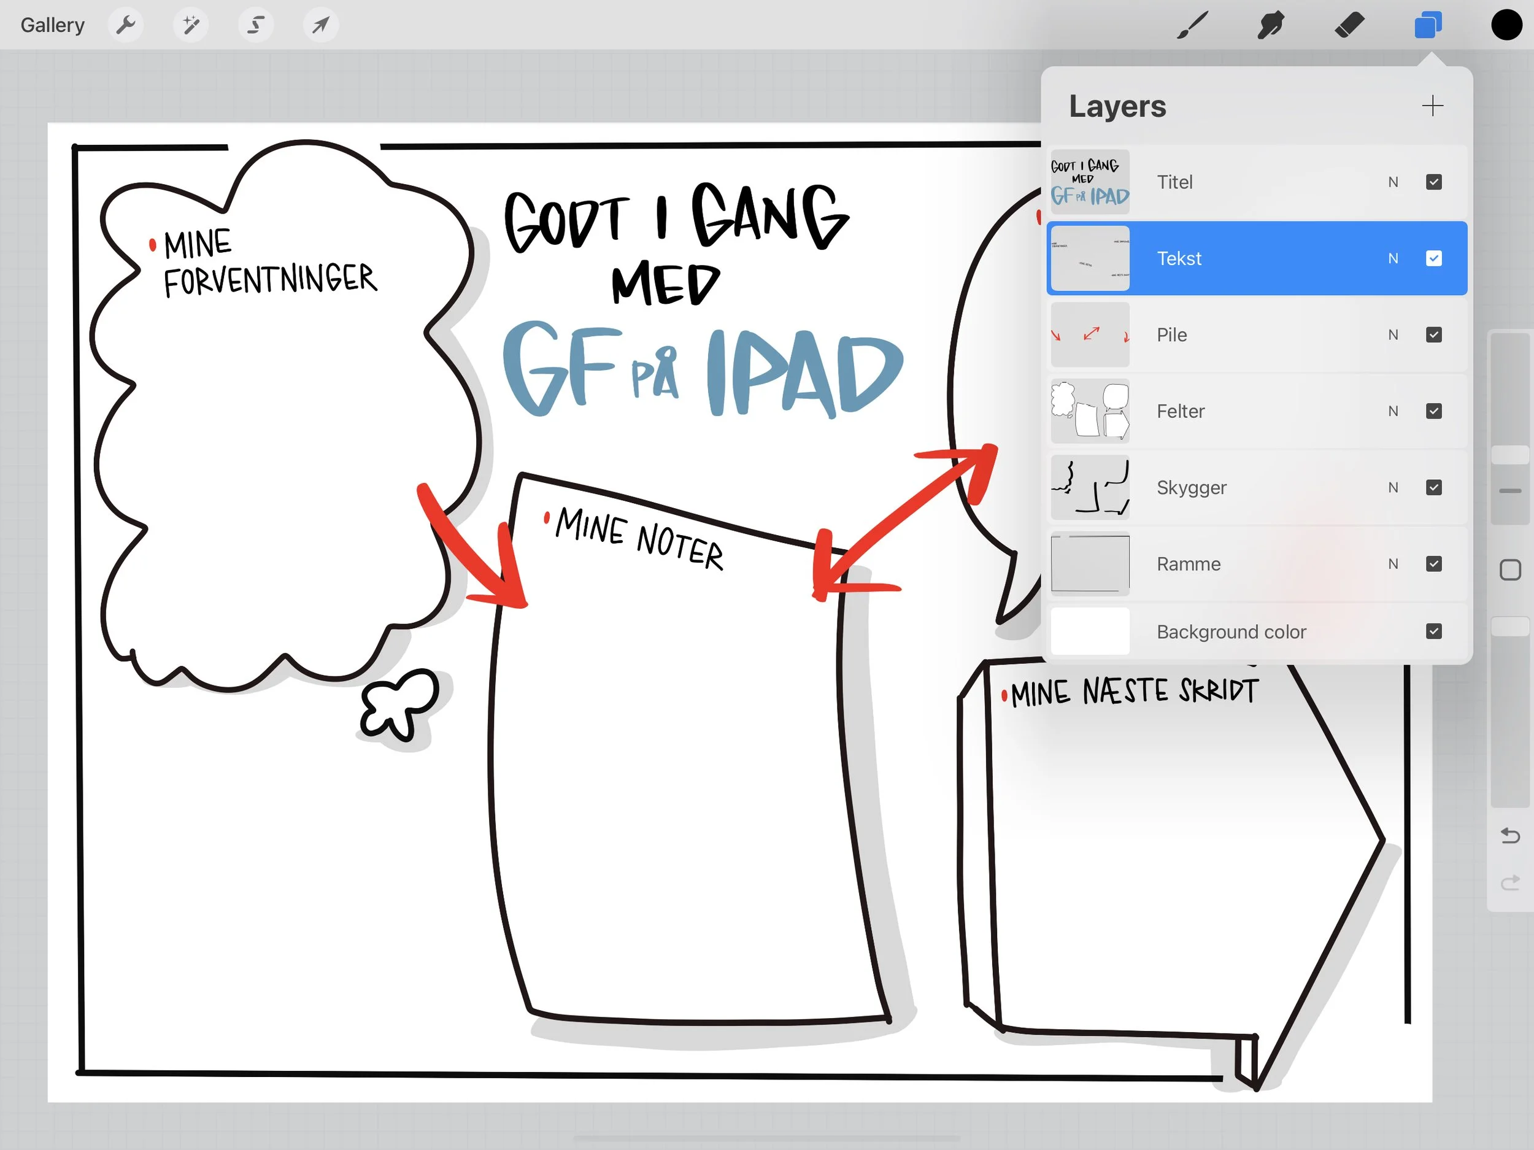Open blend mode N for Tekst layer
This screenshot has width=1534, height=1150.
click(1392, 259)
